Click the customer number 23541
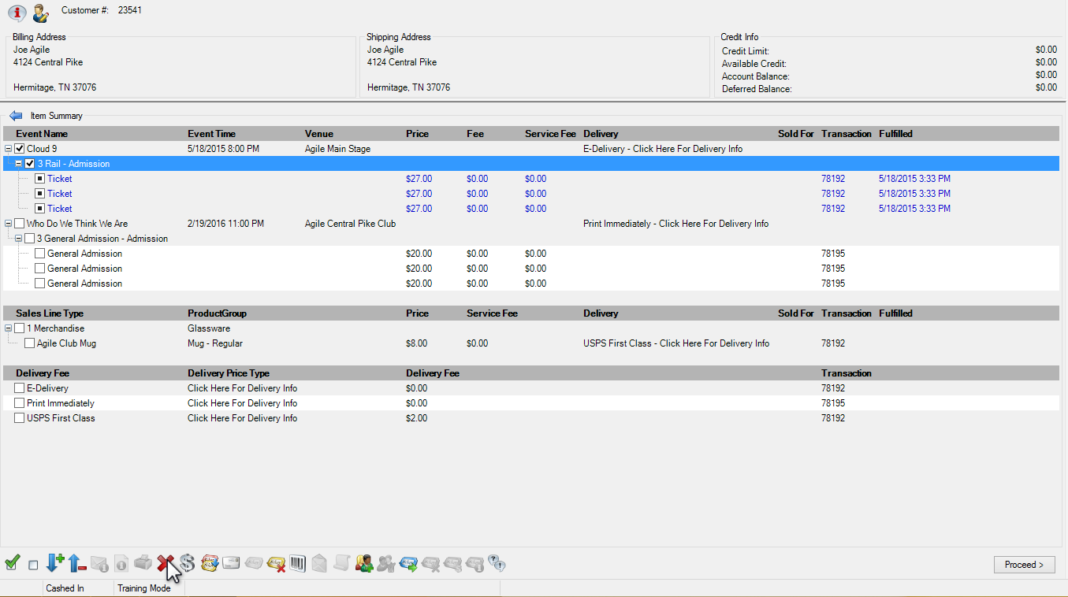1068x597 pixels. point(130,10)
